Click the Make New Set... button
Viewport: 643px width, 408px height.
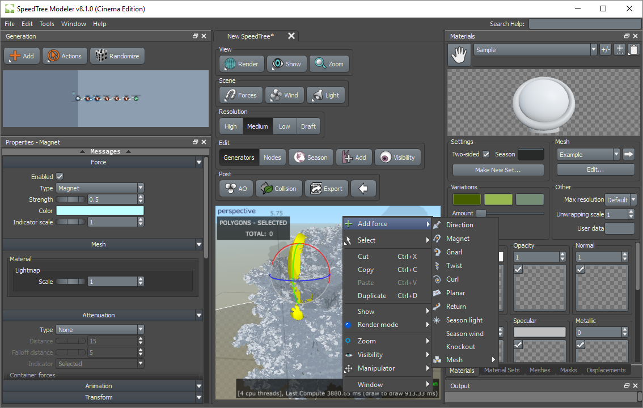tap(498, 169)
